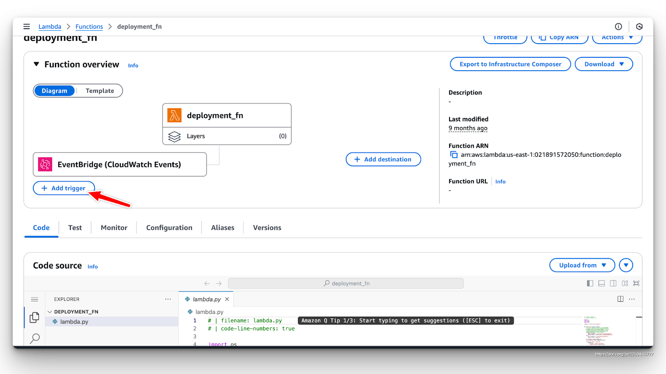The image size is (666, 374).
Task: Open Explorer more actions ellipsis
Action: [168, 299]
